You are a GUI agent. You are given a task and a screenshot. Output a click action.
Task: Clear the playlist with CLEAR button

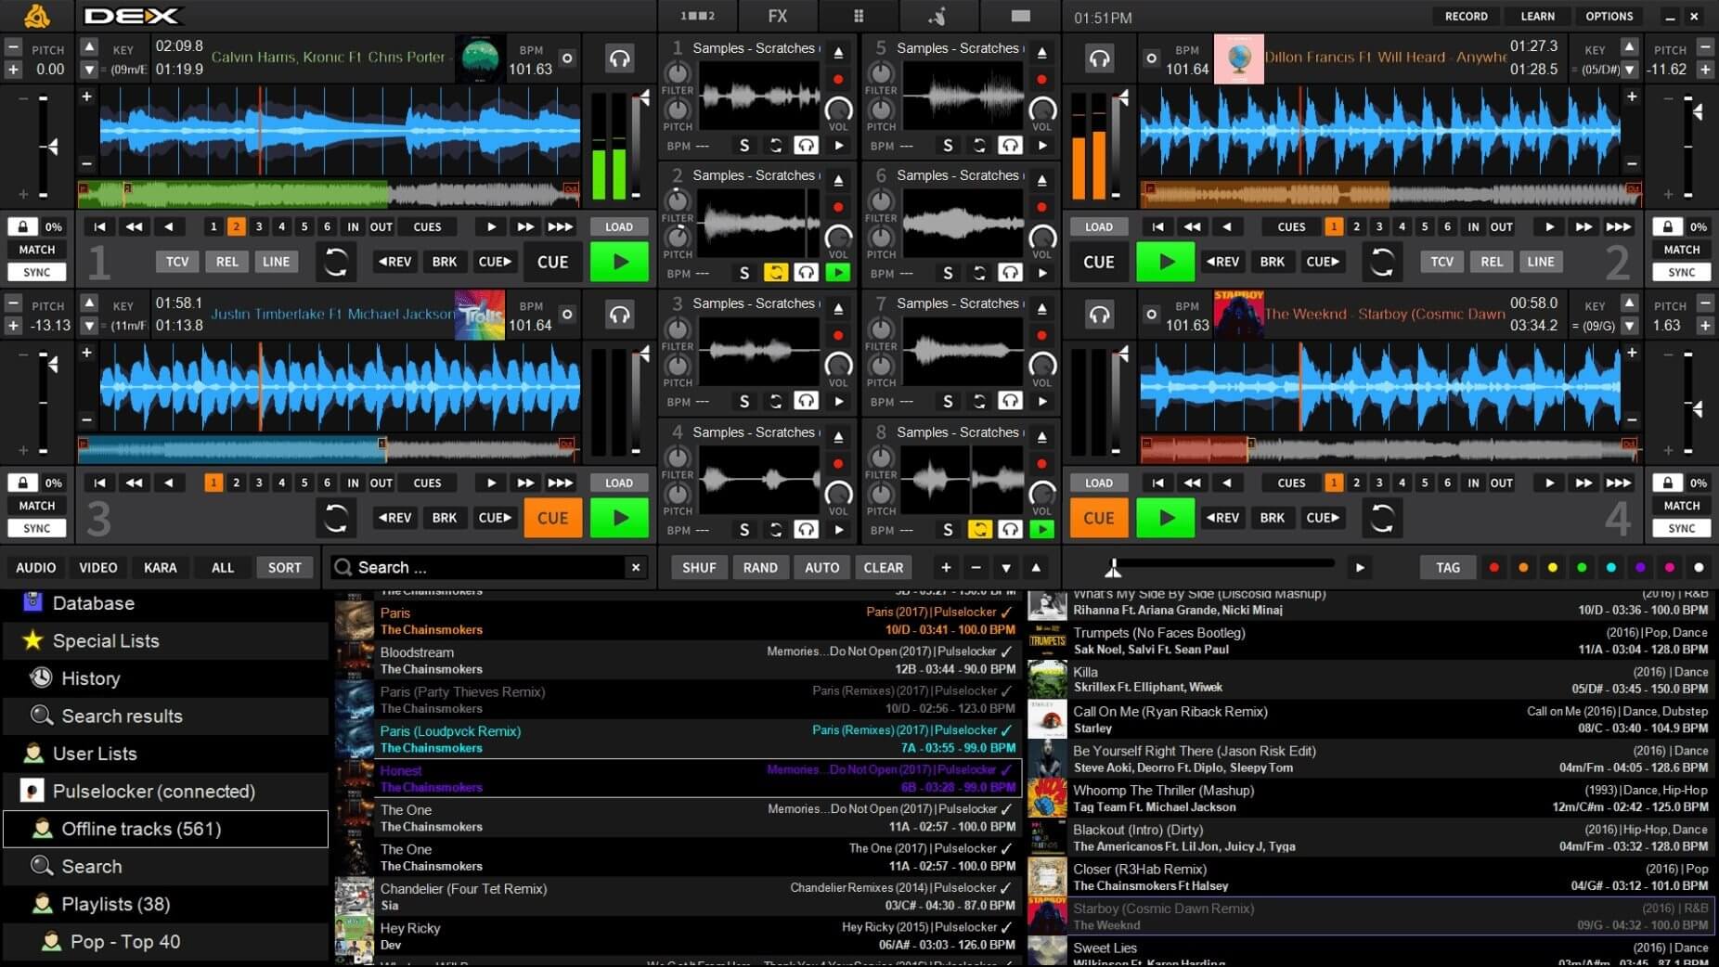(882, 567)
